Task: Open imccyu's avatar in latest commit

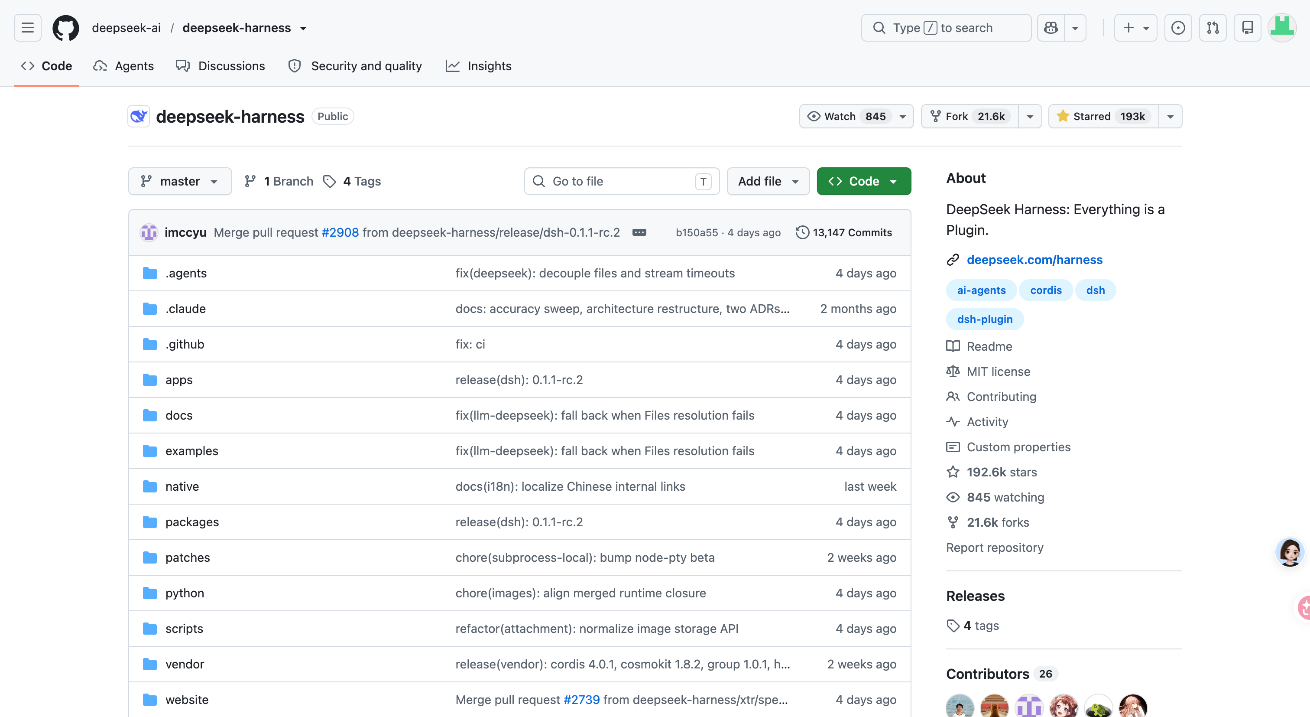Action: click(x=149, y=232)
